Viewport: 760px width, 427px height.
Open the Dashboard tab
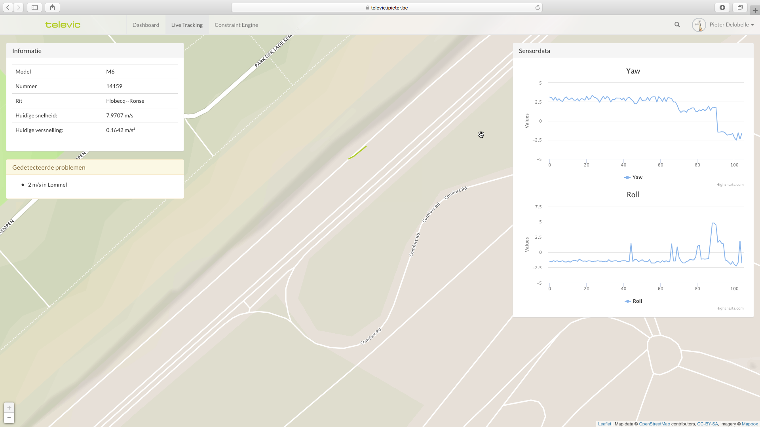(x=146, y=25)
